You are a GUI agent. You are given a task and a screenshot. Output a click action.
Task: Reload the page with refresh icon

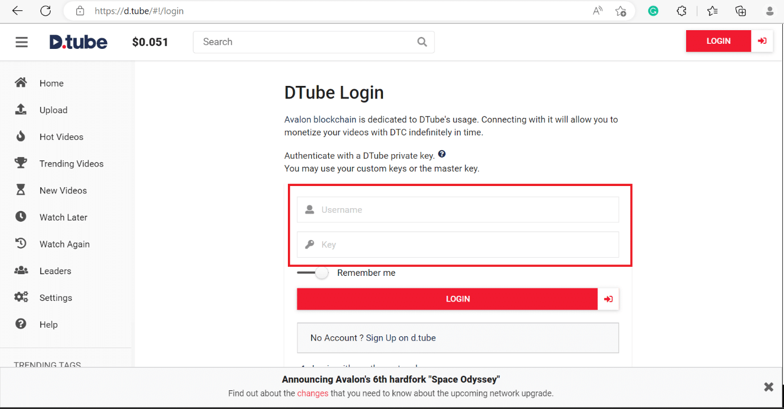pos(46,11)
